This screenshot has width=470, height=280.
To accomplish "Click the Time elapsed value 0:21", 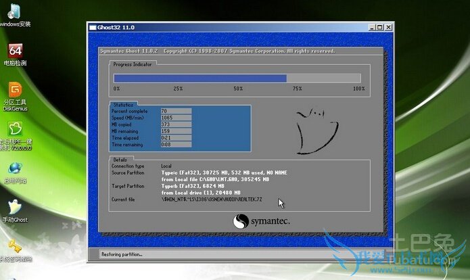I will pos(176,138).
